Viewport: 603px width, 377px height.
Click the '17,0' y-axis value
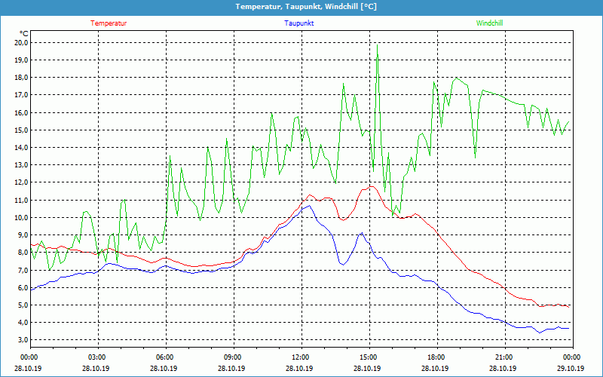(x=21, y=95)
